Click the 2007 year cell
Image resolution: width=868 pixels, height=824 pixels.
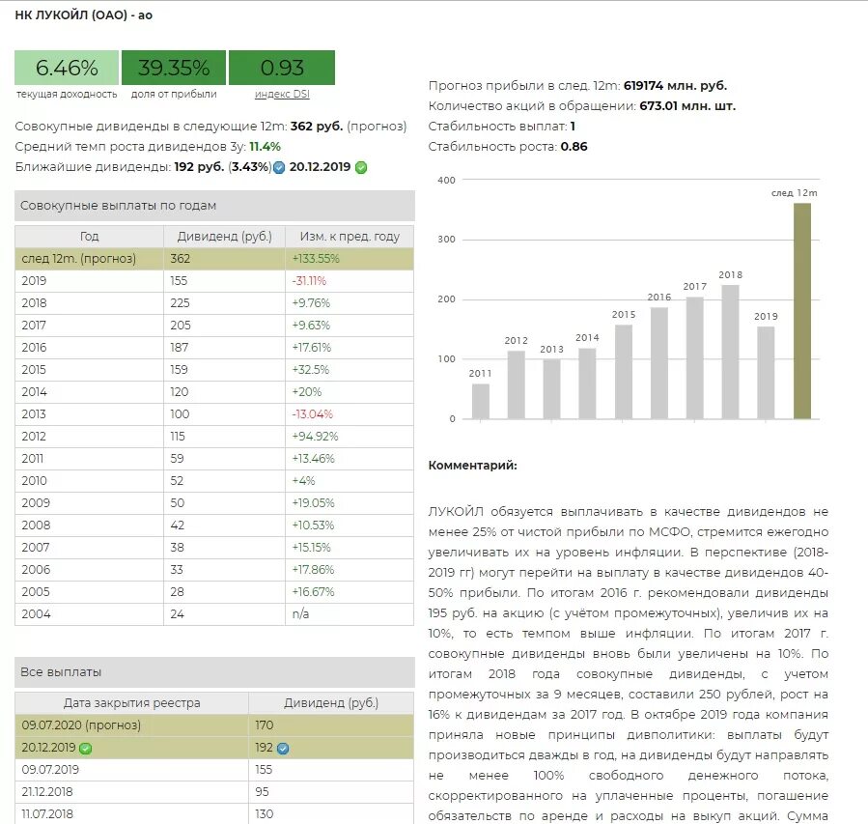coord(89,547)
